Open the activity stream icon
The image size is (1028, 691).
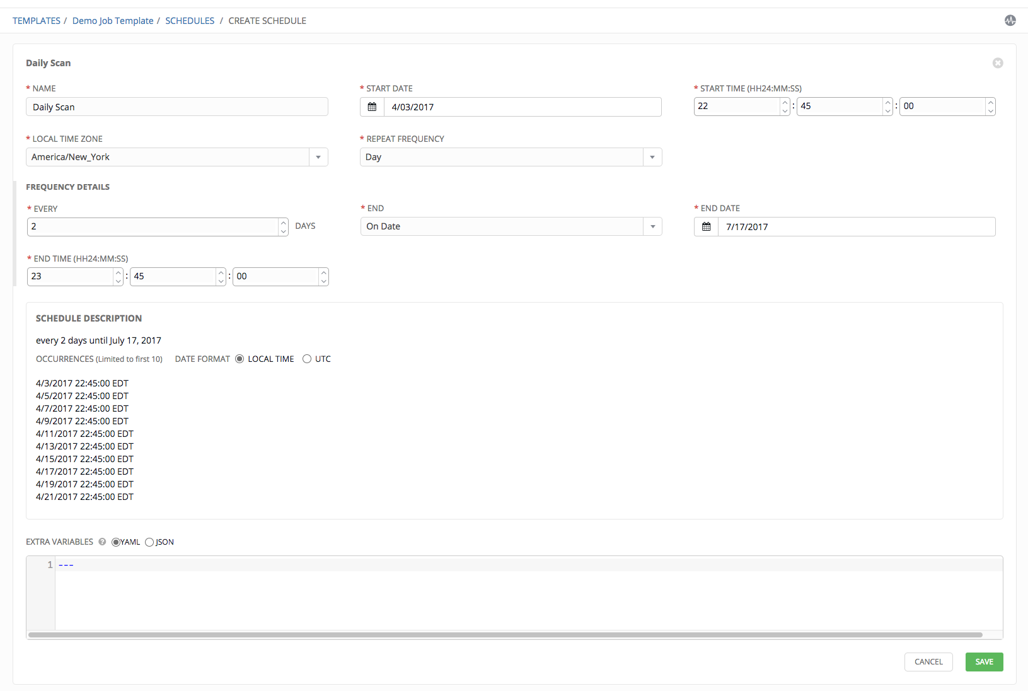tap(1010, 20)
